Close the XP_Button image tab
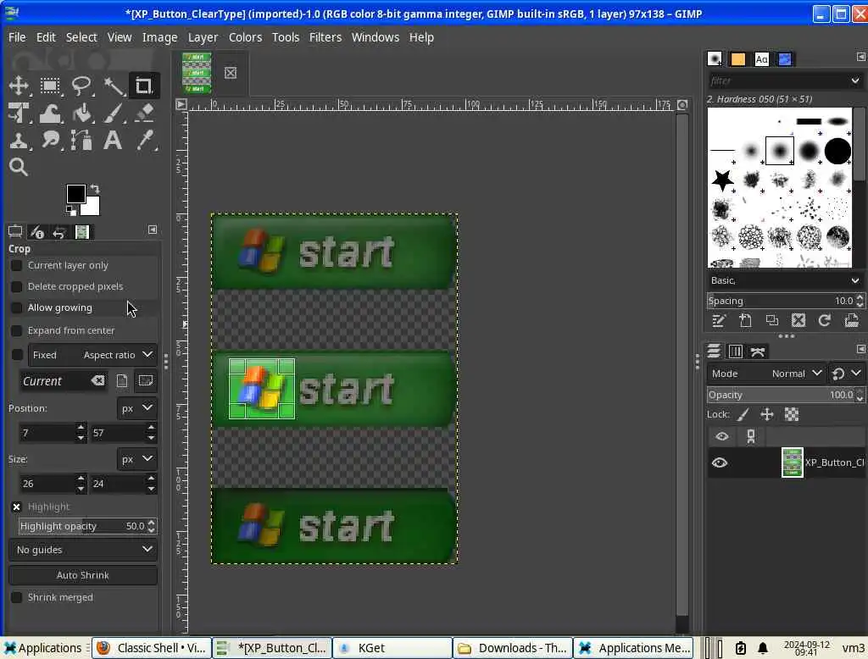The width and height of the screenshot is (868, 659). [231, 73]
